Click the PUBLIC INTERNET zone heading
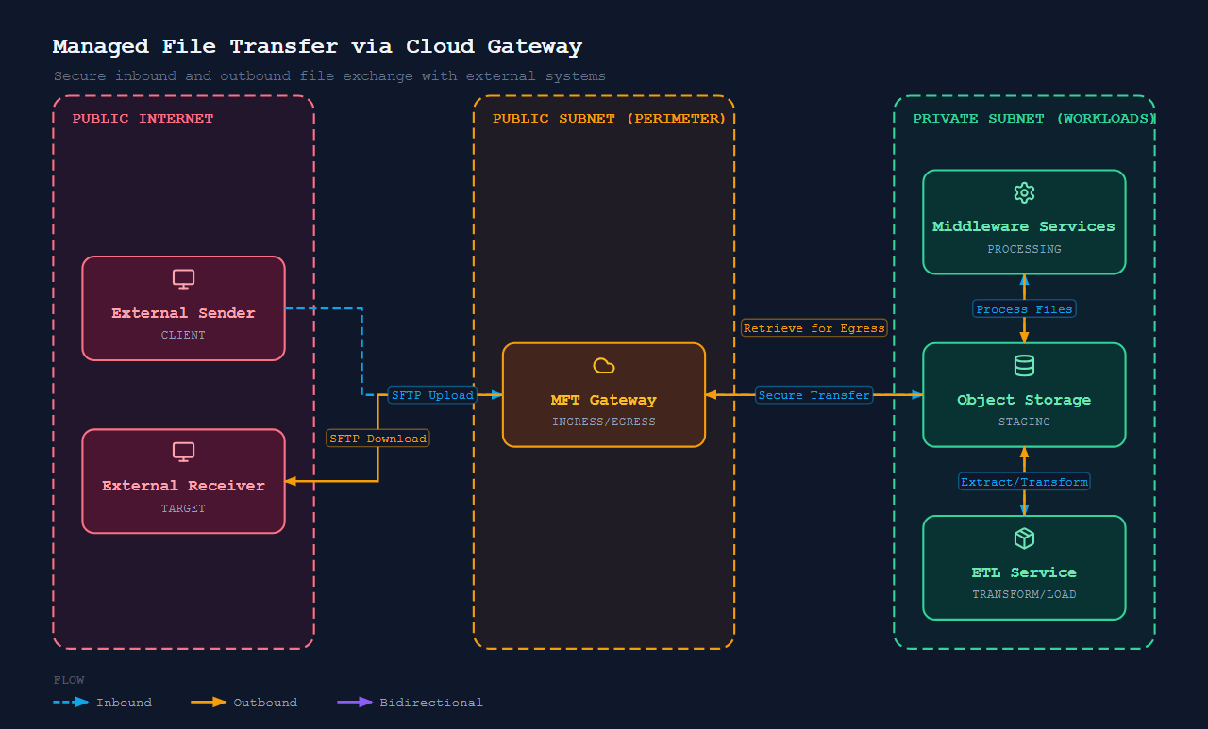The width and height of the screenshot is (1208, 729). click(x=143, y=119)
